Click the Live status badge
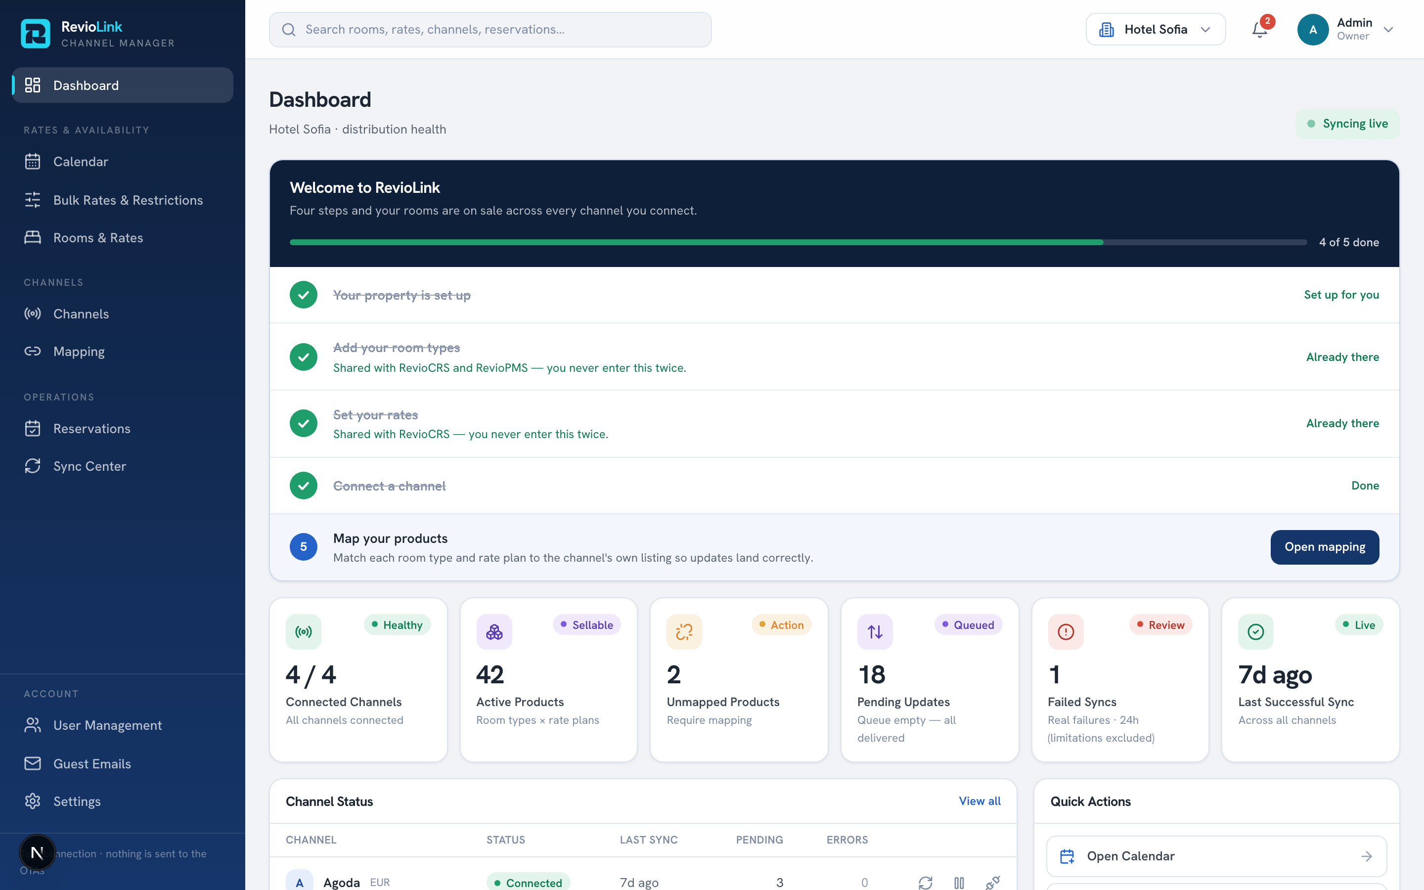The height and width of the screenshot is (890, 1424). (1359, 625)
